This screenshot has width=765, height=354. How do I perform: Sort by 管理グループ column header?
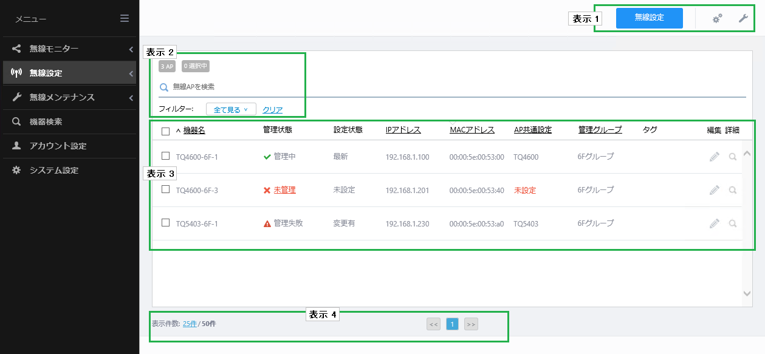[x=600, y=130]
